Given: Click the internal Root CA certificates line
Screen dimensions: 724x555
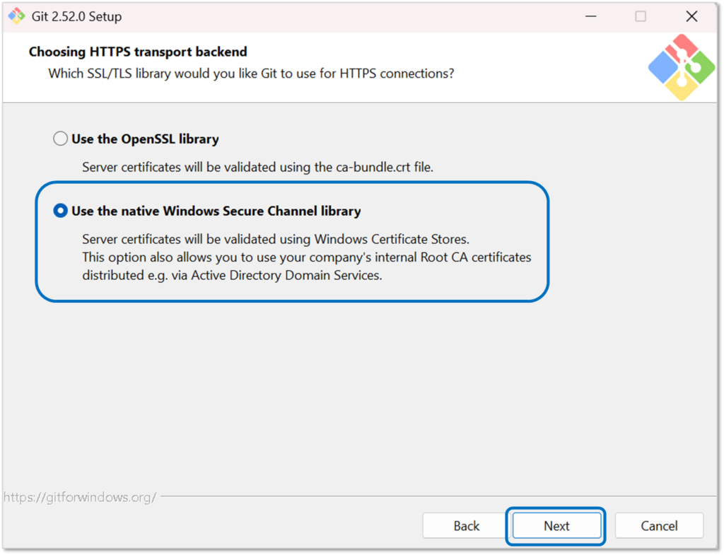Looking at the screenshot, I should [306, 257].
